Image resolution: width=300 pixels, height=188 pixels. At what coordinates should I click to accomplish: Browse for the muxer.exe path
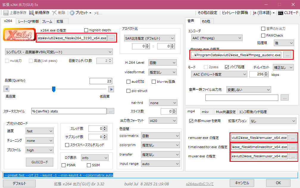coord(293,156)
